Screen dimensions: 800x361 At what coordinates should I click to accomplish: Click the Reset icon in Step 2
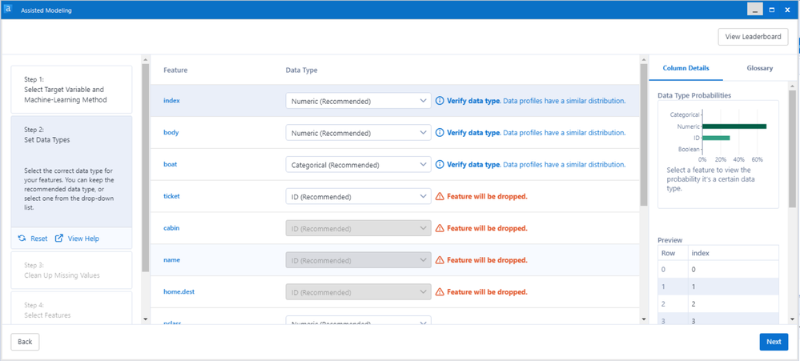coord(22,239)
